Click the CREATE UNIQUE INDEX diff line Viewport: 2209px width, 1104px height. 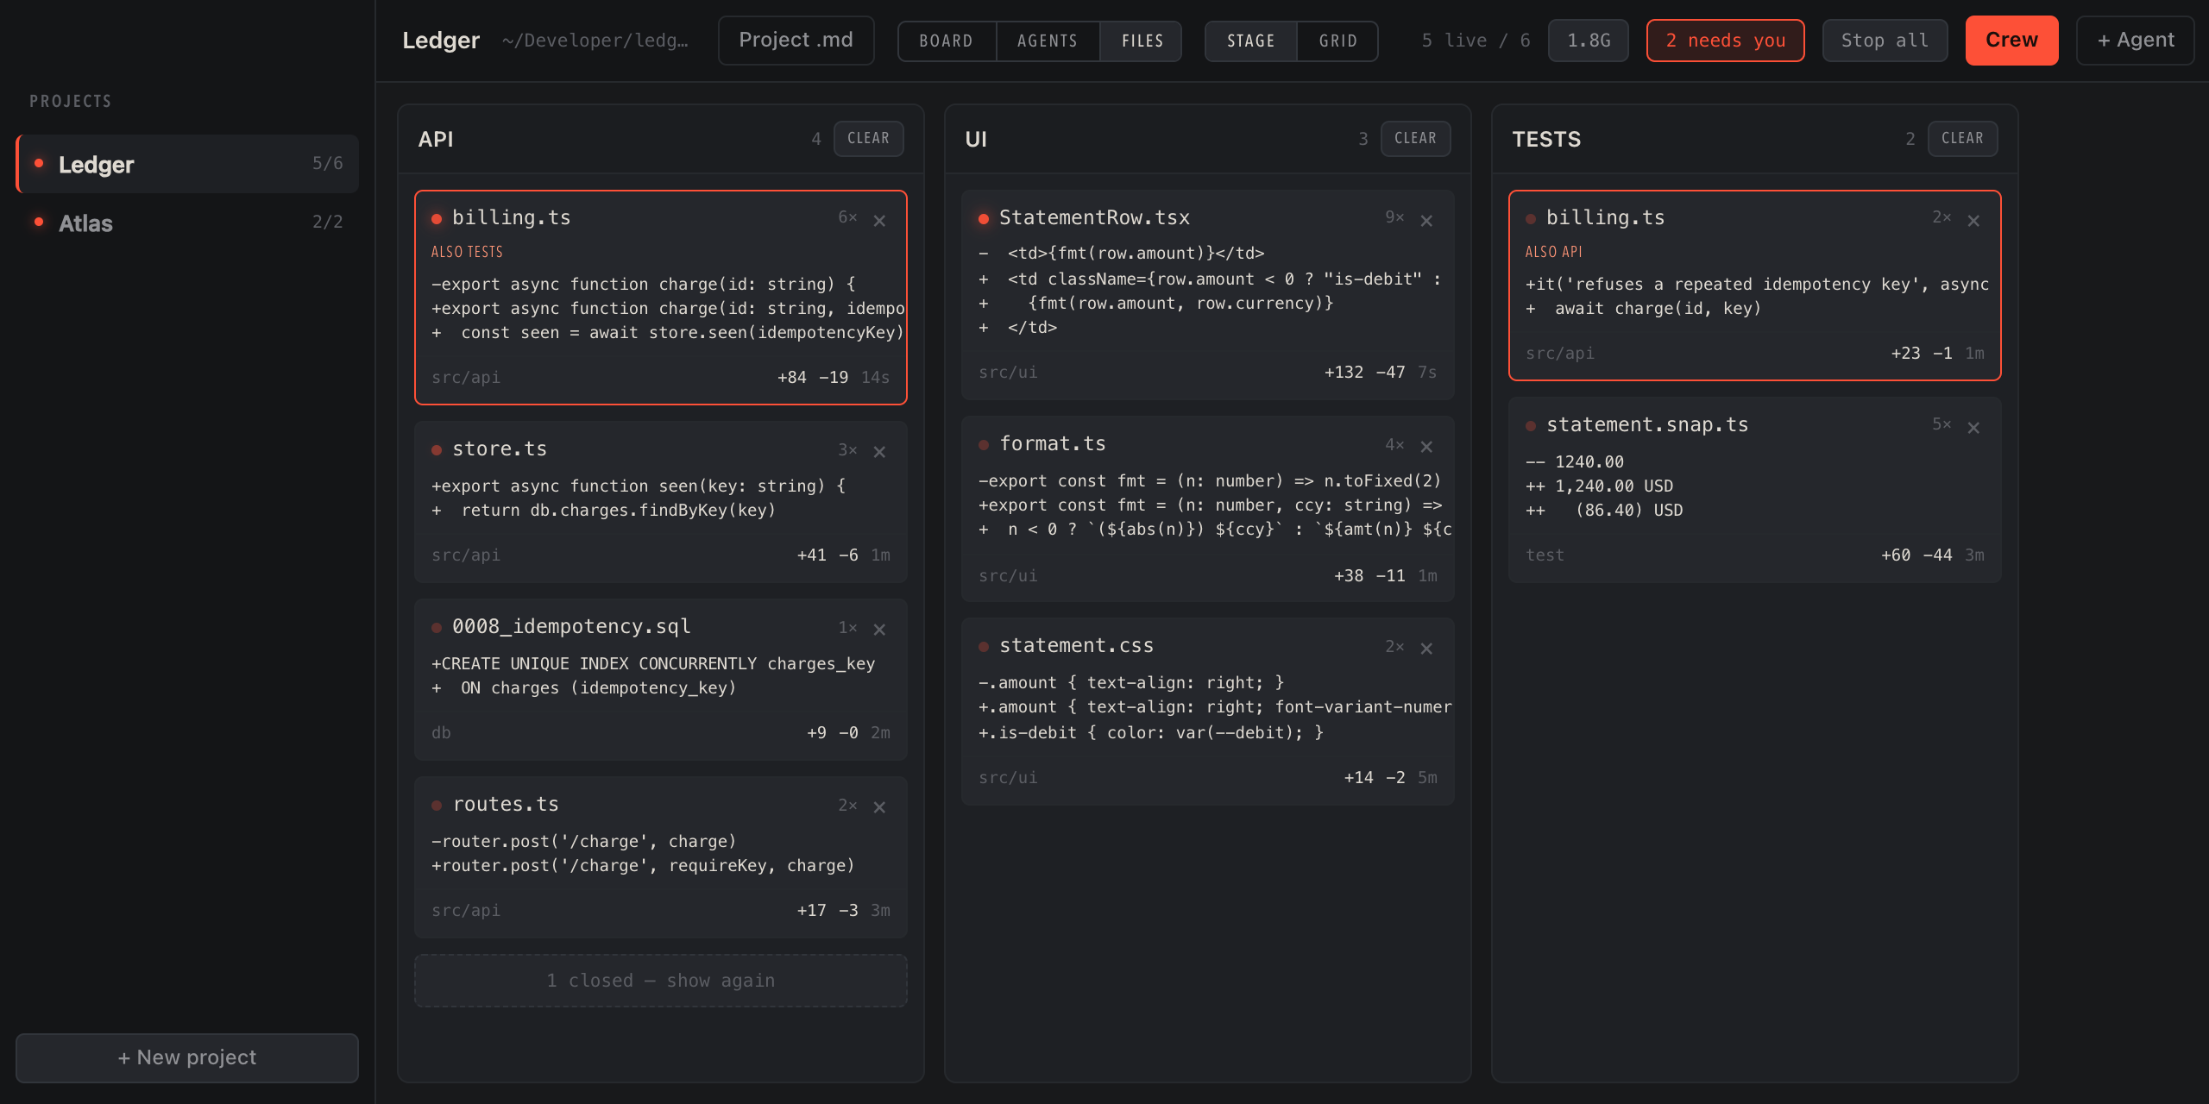tap(653, 664)
